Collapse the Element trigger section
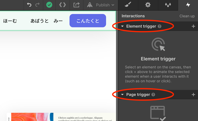Viewport: 198px width, 121px height. [122, 26]
